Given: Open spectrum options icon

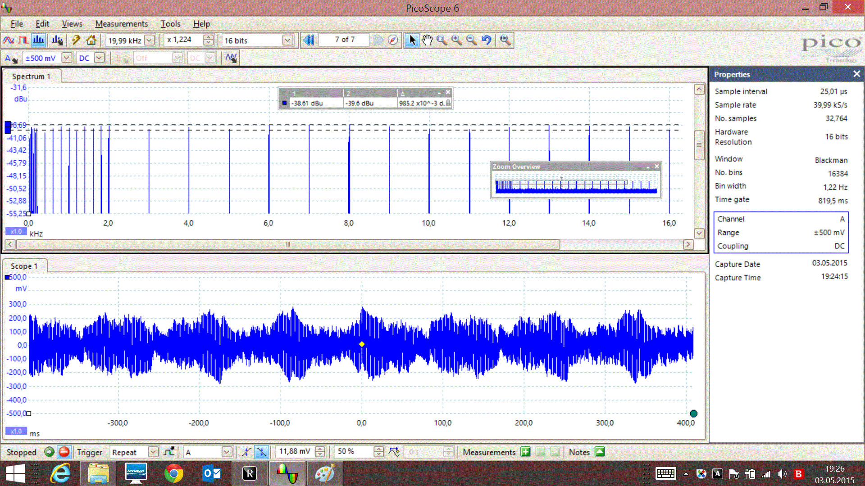Looking at the screenshot, I should coord(58,40).
